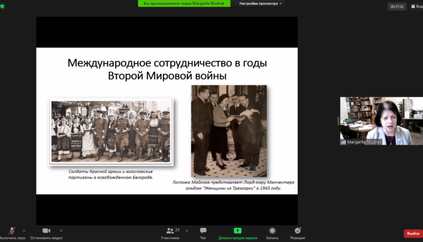423x242 pixels.
Task: Click the caption about Госпожа Майская
Action: 233,185
